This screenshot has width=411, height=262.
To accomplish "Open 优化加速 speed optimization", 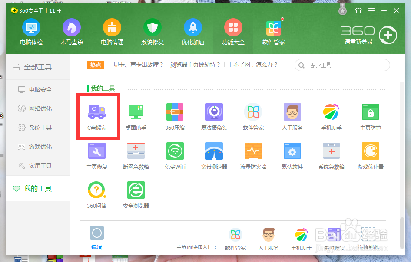I will 192,31.
